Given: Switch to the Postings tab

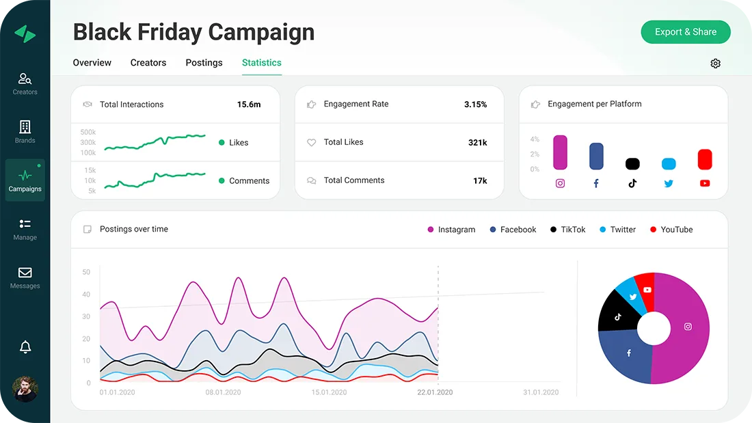Looking at the screenshot, I should pos(204,63).
